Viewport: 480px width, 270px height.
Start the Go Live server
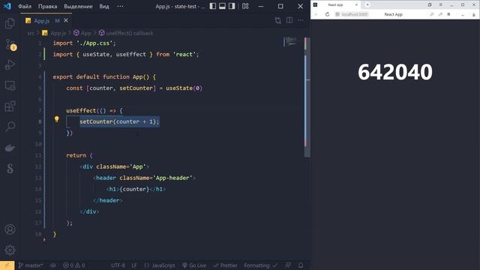pos(194,265)
